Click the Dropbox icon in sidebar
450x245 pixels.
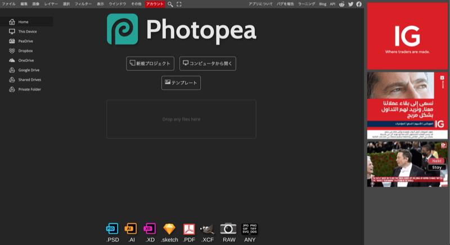click(x=12, y=51)
